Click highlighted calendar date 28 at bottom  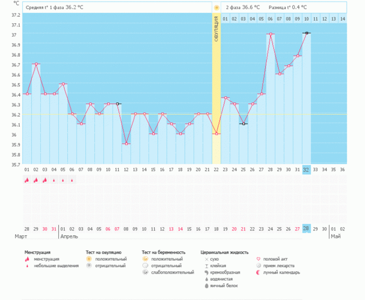pos(306,229)
